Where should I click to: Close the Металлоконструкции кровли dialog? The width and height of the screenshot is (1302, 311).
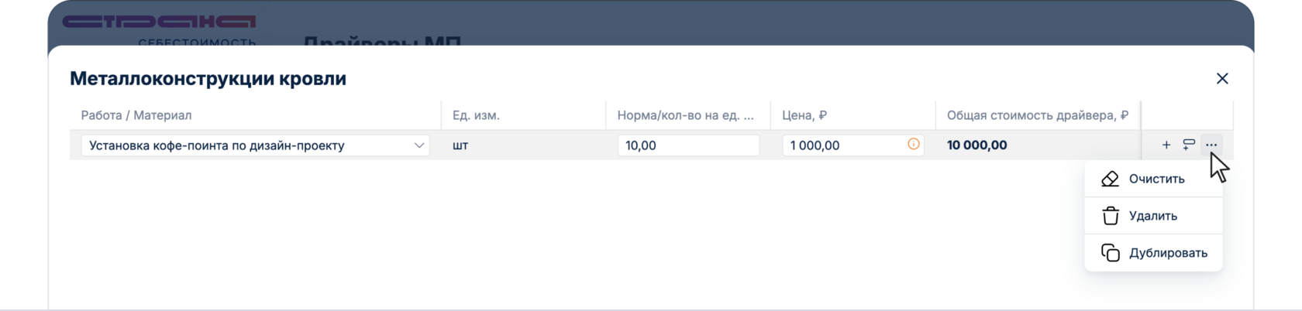pyautogui.click(x=1222, y=79)
